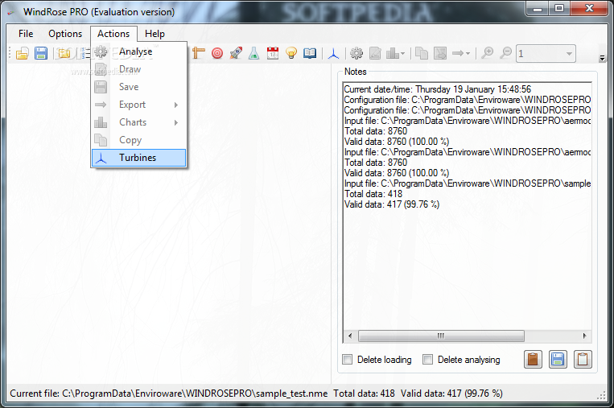Viewport: 614px width, 408px height.
Task: Open the zoom level combo box showing 1
Action: click(x=546, y=54)
